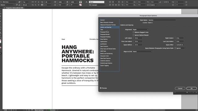
Task: Click the Last Line Indent field
Action: [x=180, y=41]
